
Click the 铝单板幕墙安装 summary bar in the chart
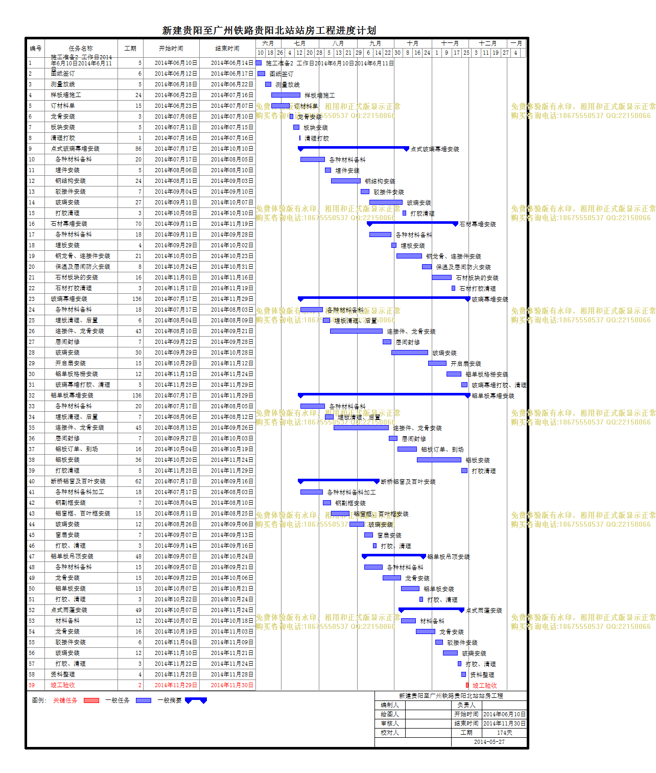click(x=384, y=395)
